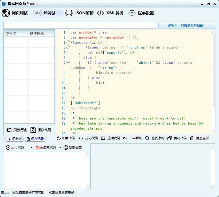Click the Eval解密 key icon
Screen dimensions: 219x197
click(x=125, y=138)
